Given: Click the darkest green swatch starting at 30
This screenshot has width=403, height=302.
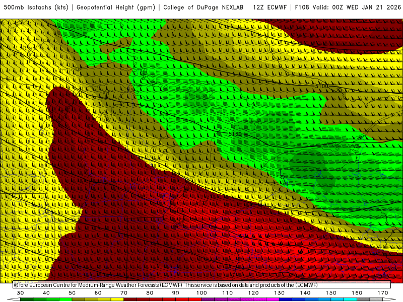Looking at the screenshot, I should click(27, 299).
